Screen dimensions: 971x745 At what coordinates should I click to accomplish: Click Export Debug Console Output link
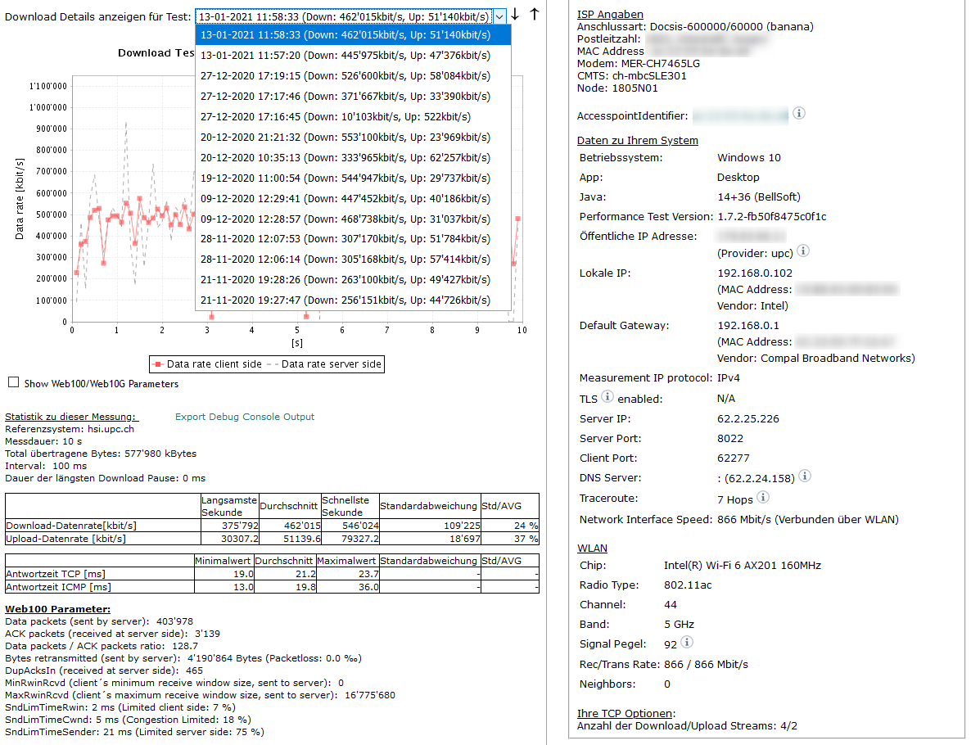click(245, 417)
